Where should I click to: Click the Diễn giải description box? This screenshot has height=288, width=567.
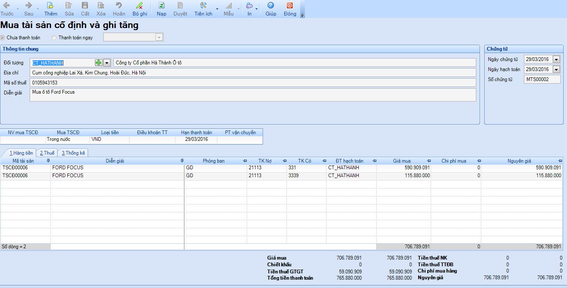253,95
